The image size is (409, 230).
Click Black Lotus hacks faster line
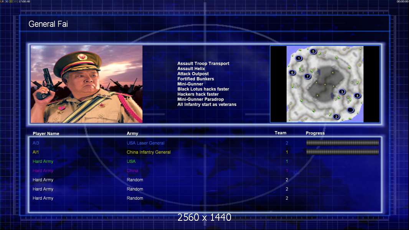(x=203, y=89)
